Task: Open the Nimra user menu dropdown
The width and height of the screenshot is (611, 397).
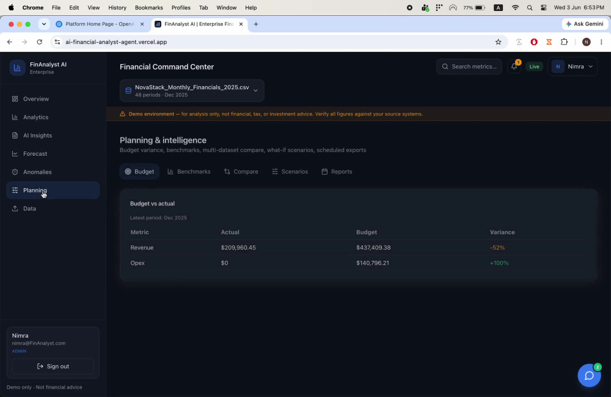Action: (573, 67)
